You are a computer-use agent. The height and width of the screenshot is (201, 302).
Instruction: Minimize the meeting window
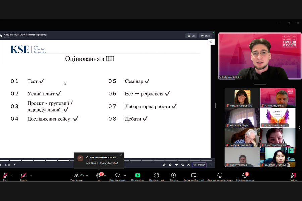pos(280,23)
